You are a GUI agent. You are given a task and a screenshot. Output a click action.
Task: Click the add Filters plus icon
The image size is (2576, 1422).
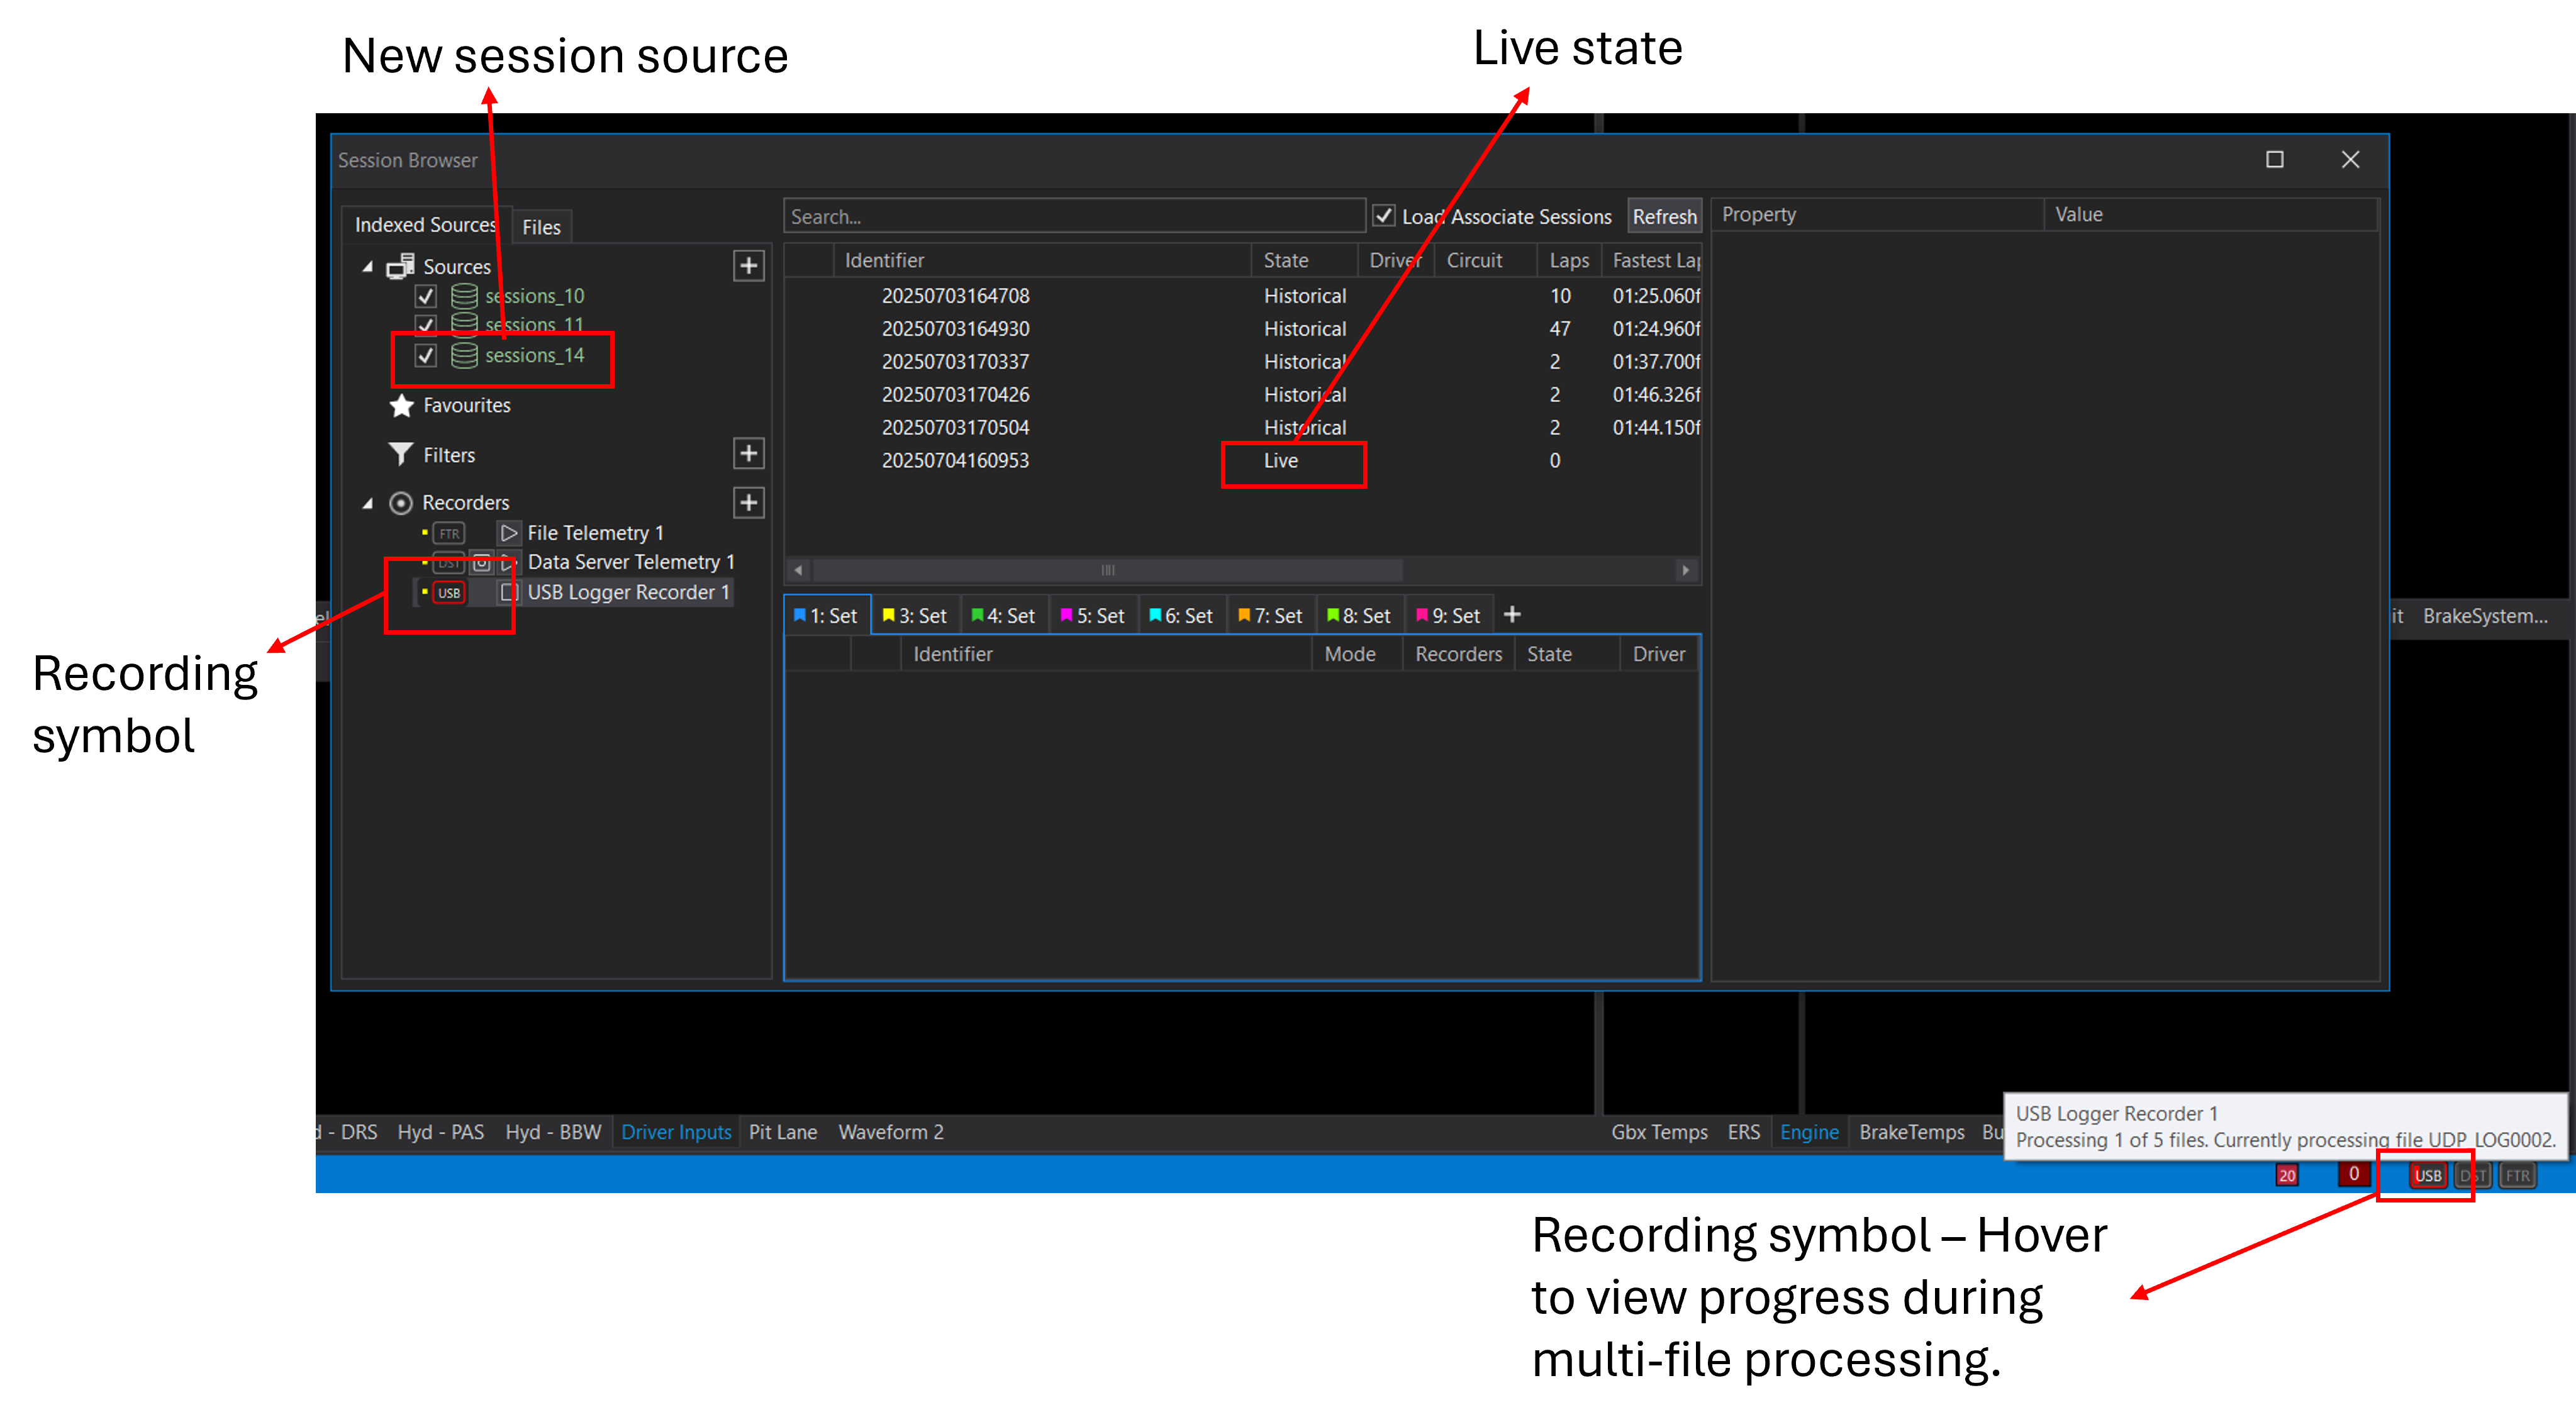tap(748, 454)
